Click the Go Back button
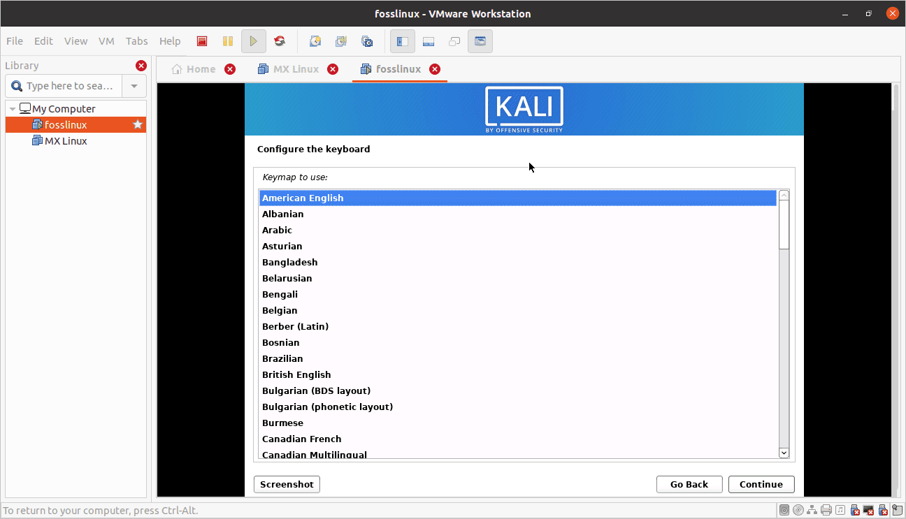 click(689, 484)
